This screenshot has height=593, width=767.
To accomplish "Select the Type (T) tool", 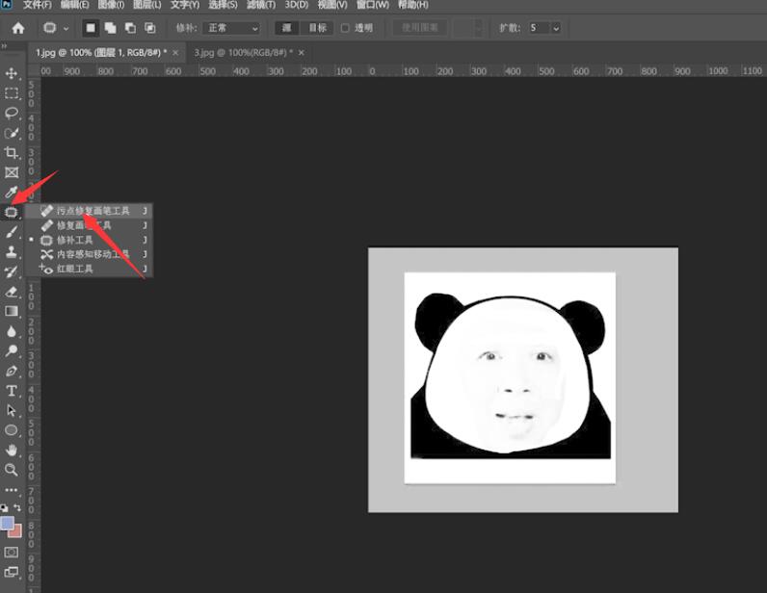I will pyautogui.click(x=12, y=391).
